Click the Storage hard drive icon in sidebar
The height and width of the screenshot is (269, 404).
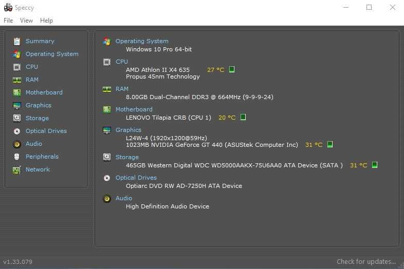click(17, 118)
